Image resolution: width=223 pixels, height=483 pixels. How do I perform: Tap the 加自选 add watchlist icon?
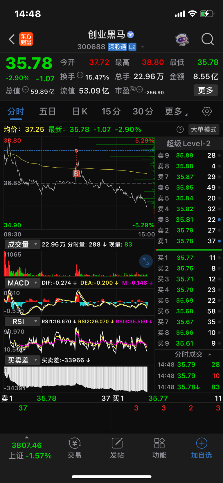(x=202, y=448)
